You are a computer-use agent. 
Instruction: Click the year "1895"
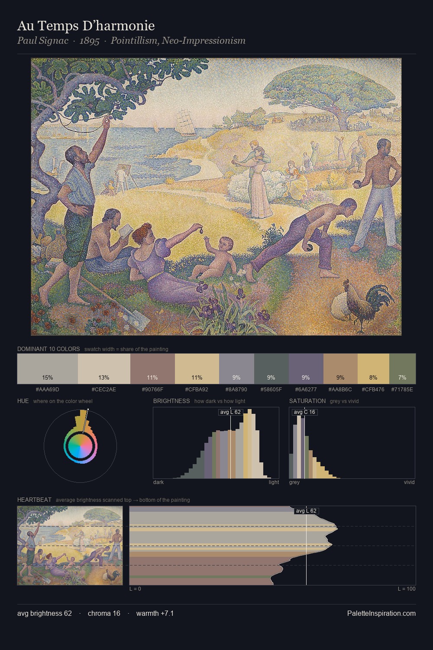click(x=90, y=41)
